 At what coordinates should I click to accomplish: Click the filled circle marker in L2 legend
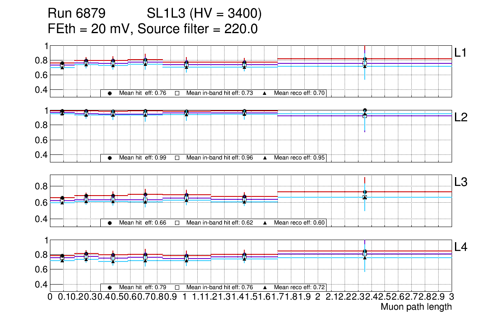[x=110, y=158]
